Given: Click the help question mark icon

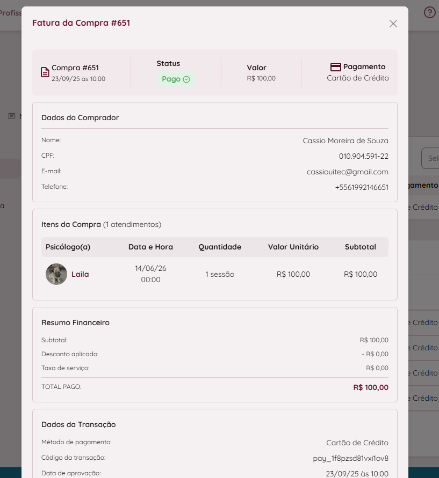Looking at the screenshot, I should click(x=429, y=12).
